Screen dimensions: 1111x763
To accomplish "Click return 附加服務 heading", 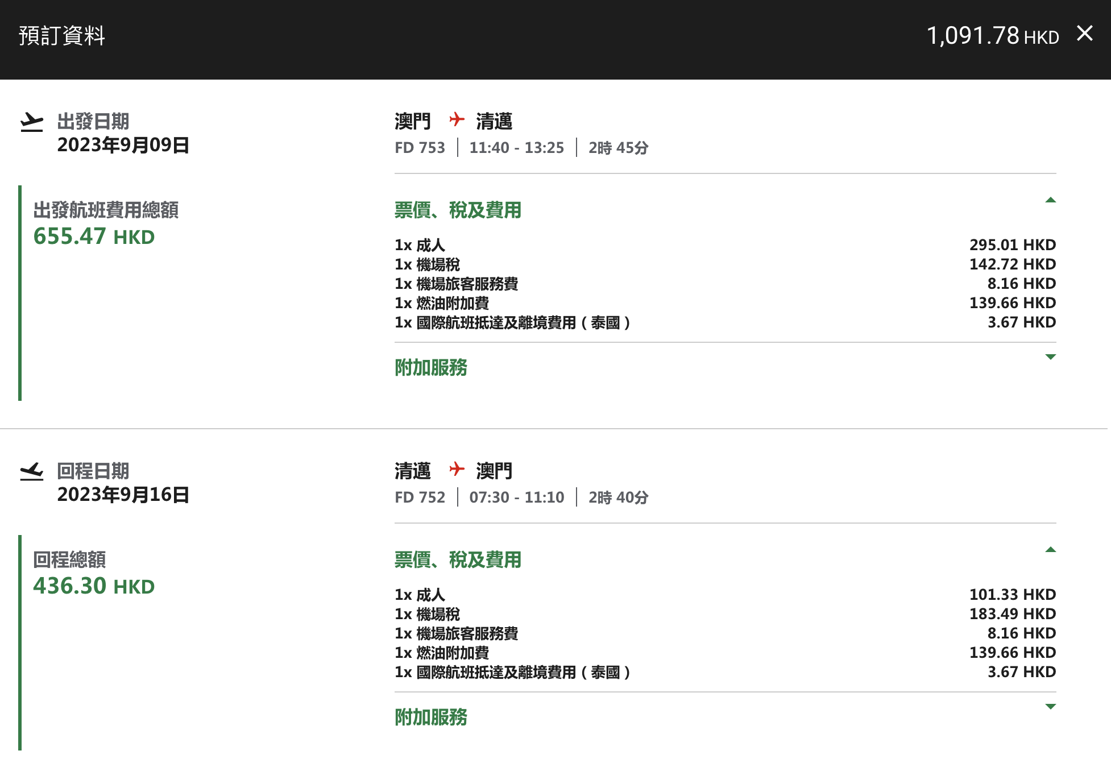I will click(431, 718).
